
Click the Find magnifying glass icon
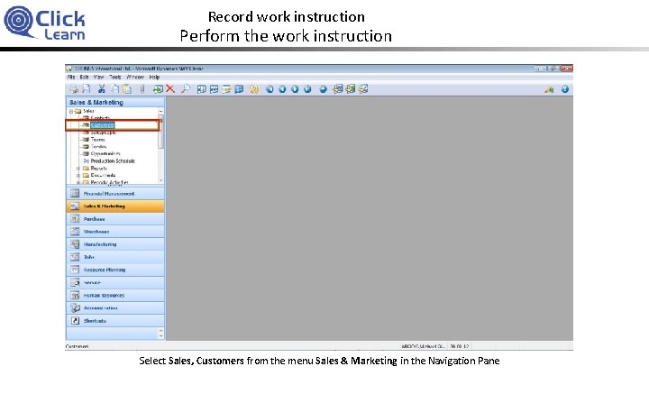(x=186, y=89)
